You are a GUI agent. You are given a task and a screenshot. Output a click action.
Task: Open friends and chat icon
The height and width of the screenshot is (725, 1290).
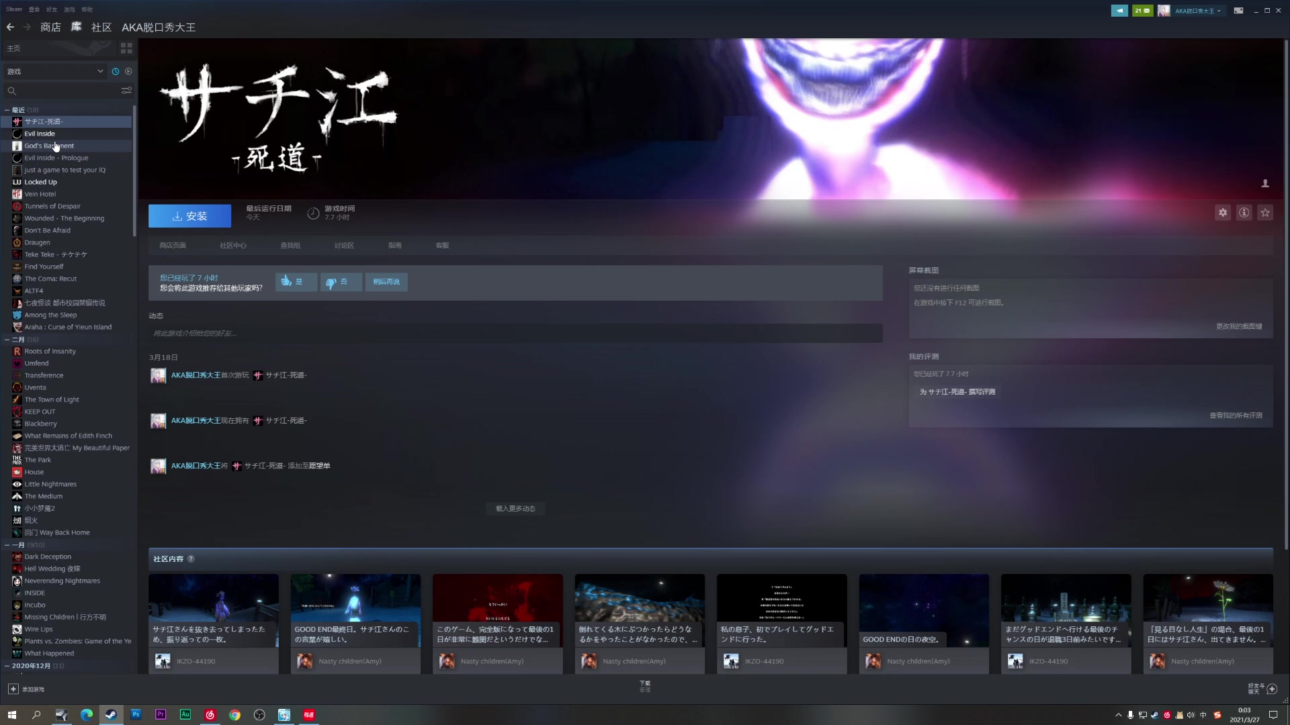(x=1272, y=689)
